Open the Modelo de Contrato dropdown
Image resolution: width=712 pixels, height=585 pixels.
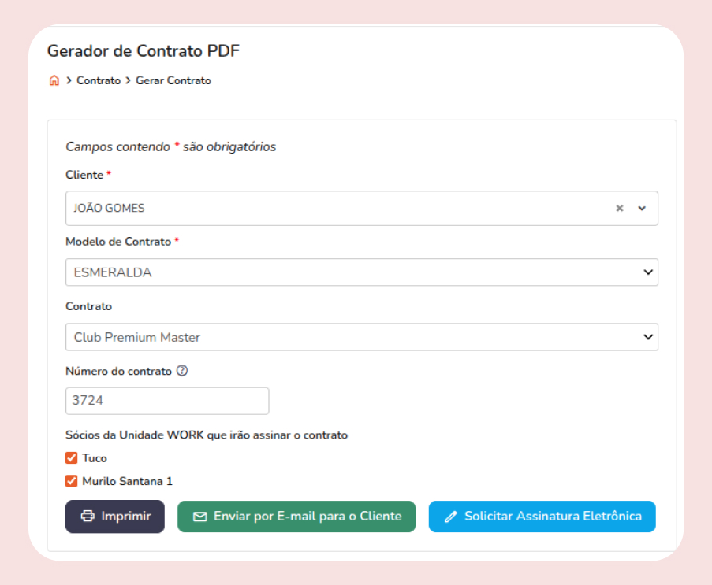click(361, 272)
